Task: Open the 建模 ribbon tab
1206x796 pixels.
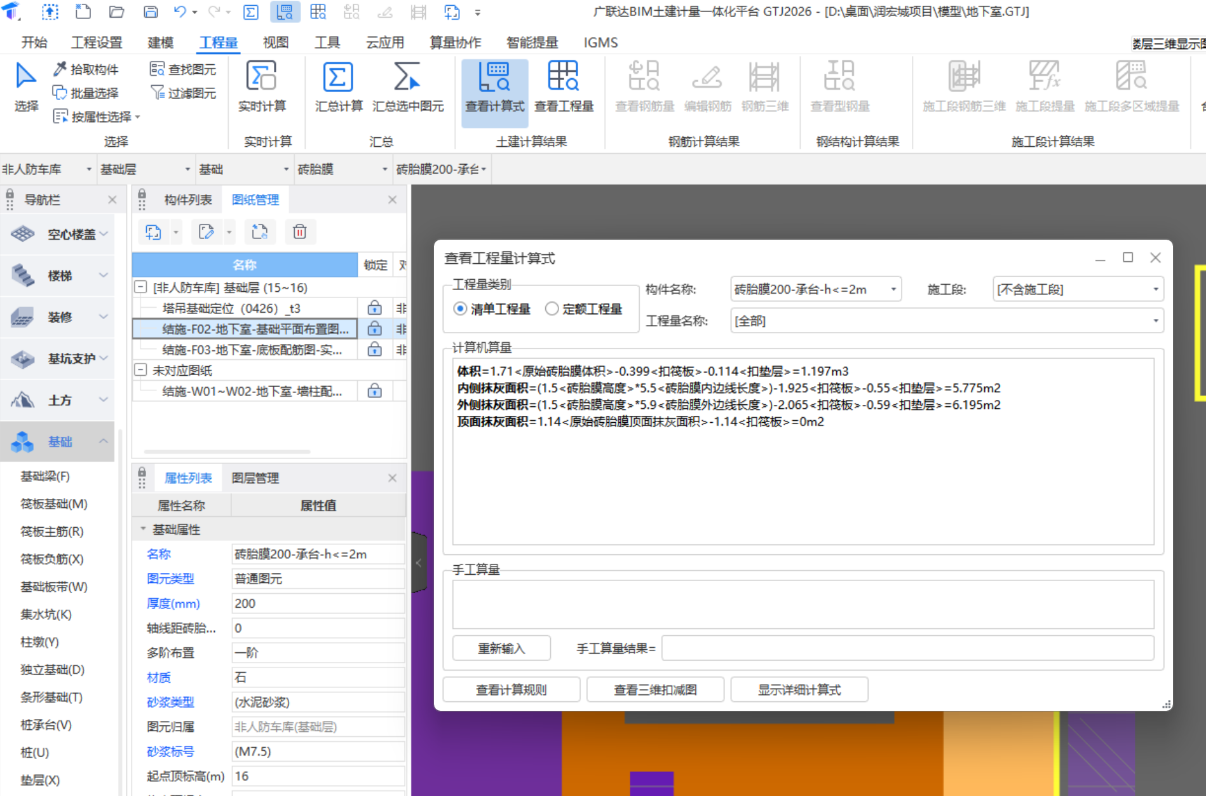Action: pos(160,43)
